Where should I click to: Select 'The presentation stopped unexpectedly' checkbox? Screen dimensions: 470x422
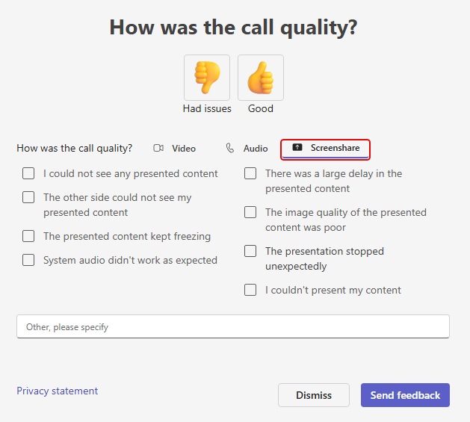(250, 251)
